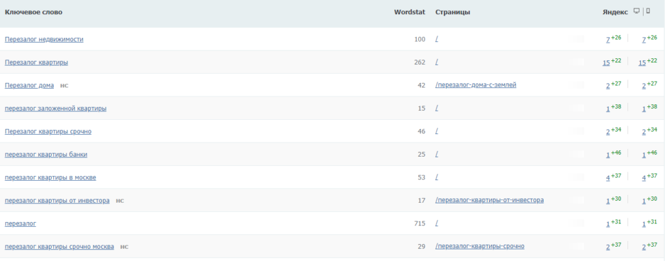Click desktop position 15 for «Перезалог квартиры»

coord(606,63)
